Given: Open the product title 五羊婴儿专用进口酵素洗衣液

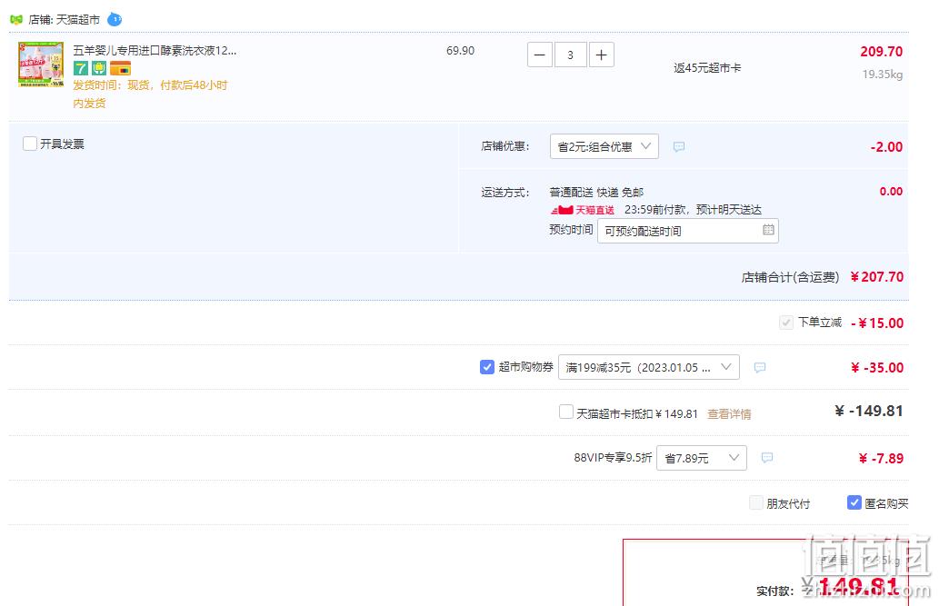Looking at the screenshot, I should click(155, 50).
